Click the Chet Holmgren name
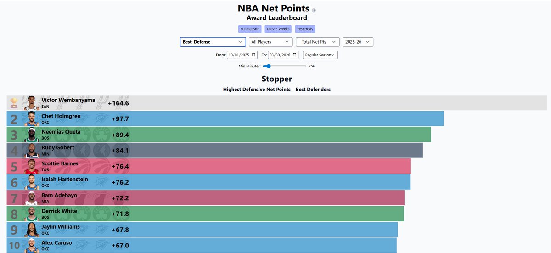The image size is (551, 253). point(61,116)
